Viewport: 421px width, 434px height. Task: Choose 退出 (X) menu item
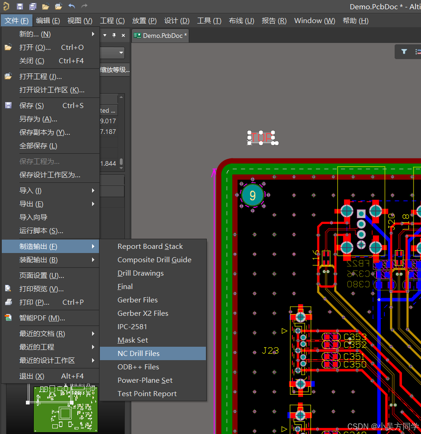[50, 376]
